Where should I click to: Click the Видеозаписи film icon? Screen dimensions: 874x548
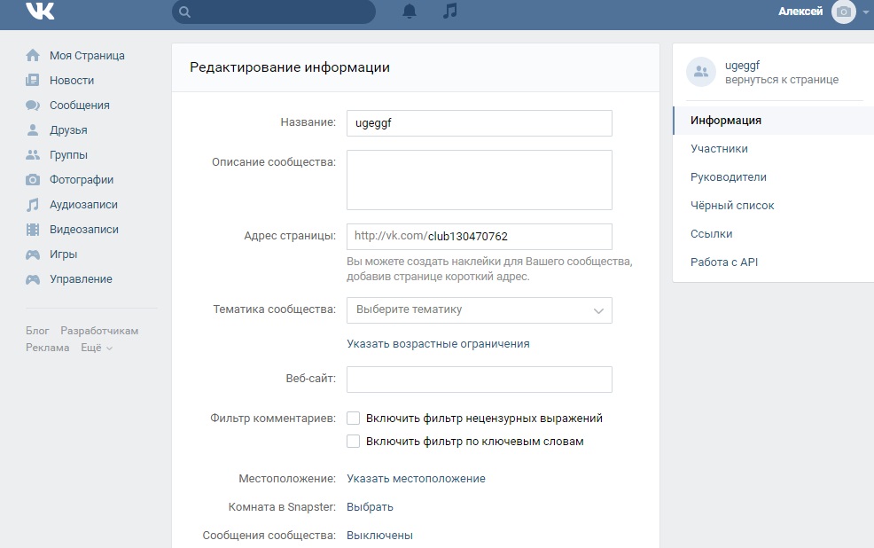click(x=33, y=230)
